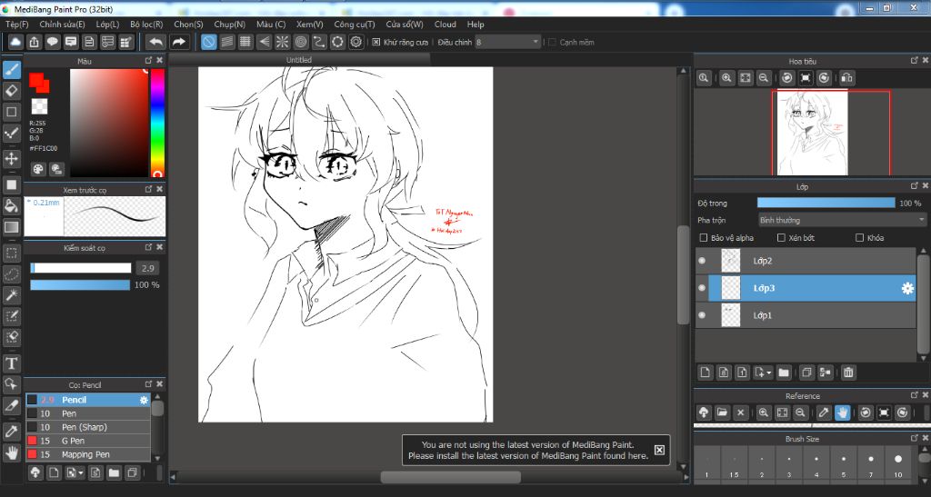Add a new layer folder in layer panel
Screen dimensions: 931x497
click(x=783, y=373)
